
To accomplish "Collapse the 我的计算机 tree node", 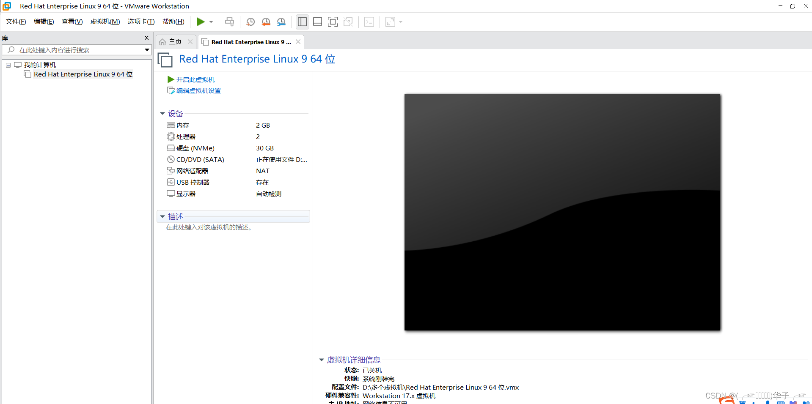I will click(x=8, y=65).
